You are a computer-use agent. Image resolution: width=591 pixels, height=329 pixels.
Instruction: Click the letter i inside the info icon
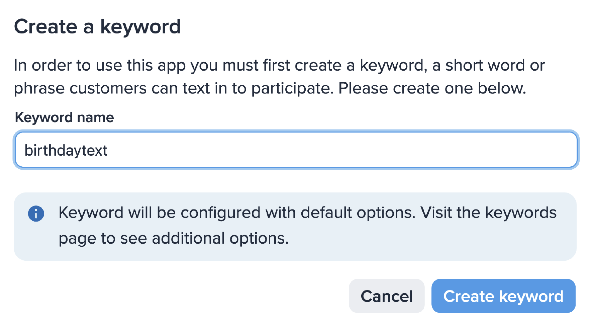coord(36,214)
